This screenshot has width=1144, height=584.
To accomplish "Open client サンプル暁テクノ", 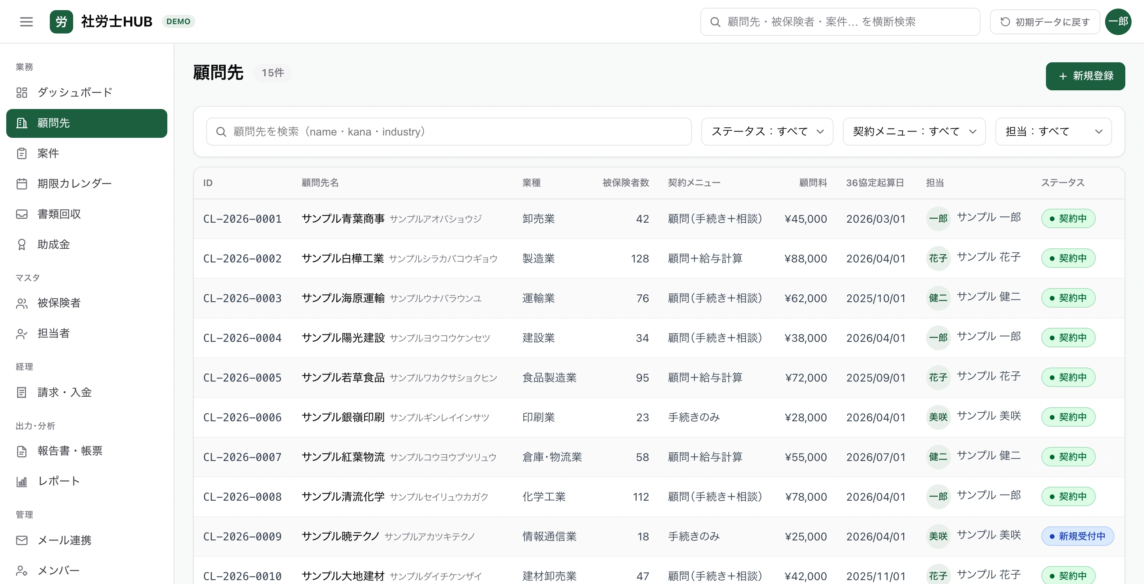I will [x=340, y=537].
